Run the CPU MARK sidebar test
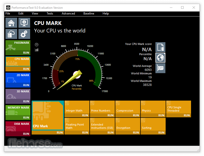The width and height of the screenshot is (204, 156). [x=18, y=69]
